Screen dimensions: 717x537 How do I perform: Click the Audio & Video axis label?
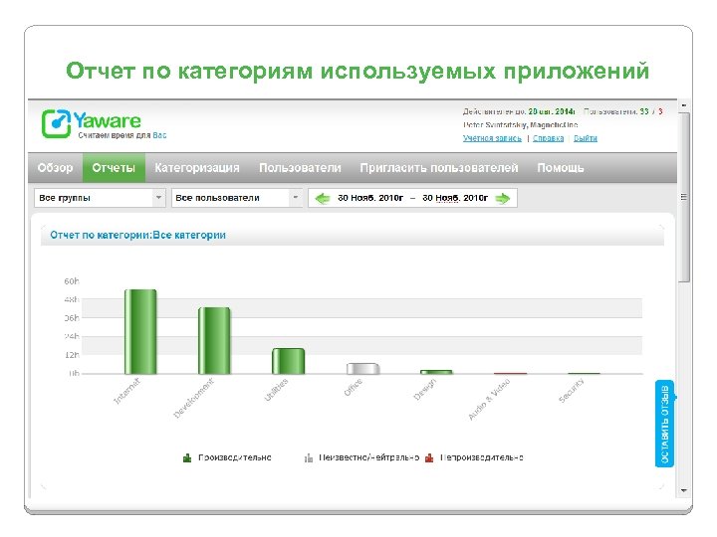tap(489, 400)
